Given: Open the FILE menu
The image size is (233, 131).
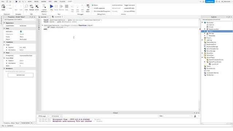Looking at the screenshot, I should (x=3, y=1).
